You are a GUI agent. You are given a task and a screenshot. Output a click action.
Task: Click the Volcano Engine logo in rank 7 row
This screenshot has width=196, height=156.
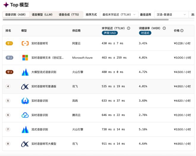click(x=25, y=129)
